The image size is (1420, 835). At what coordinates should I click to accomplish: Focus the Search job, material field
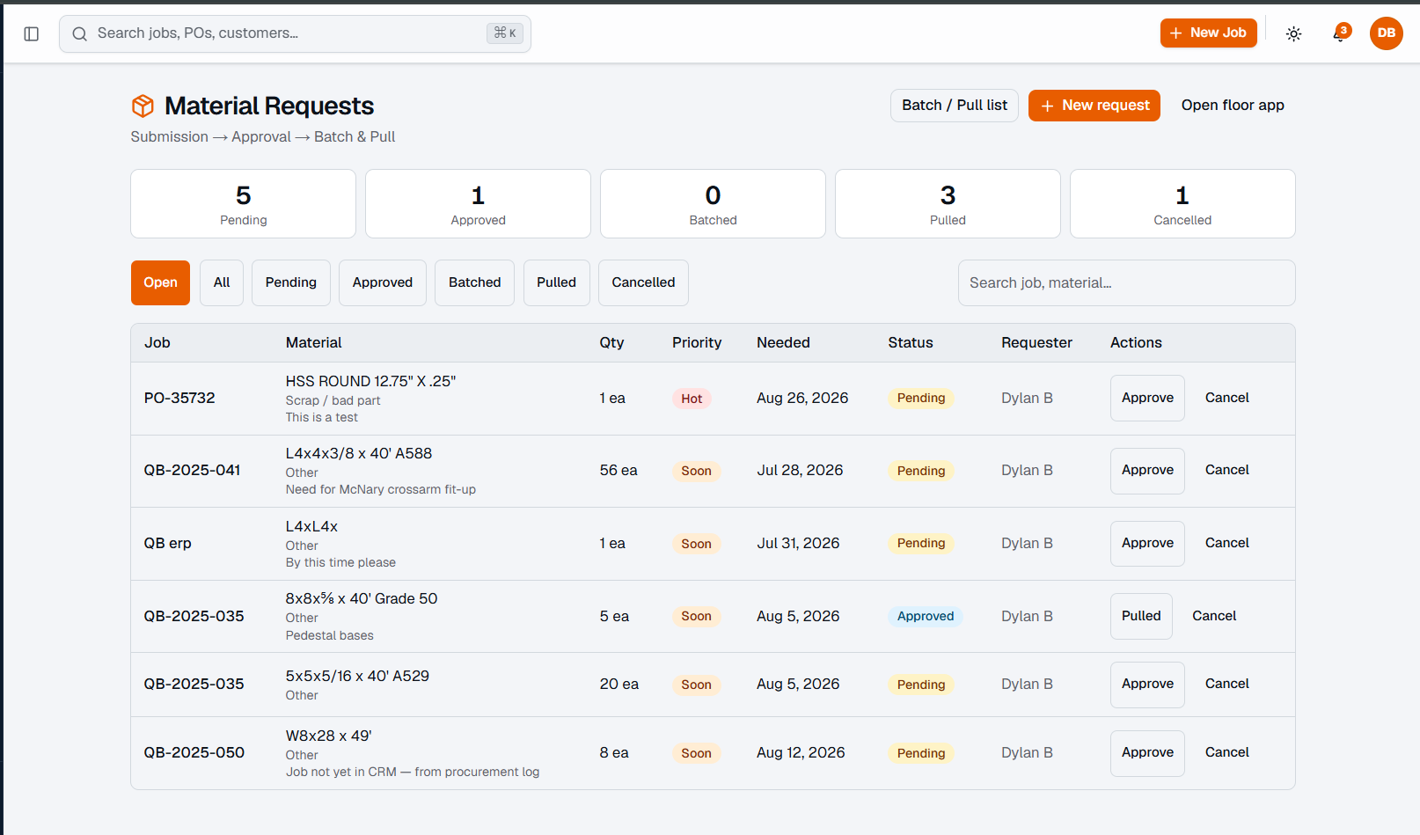[1126, 282]
